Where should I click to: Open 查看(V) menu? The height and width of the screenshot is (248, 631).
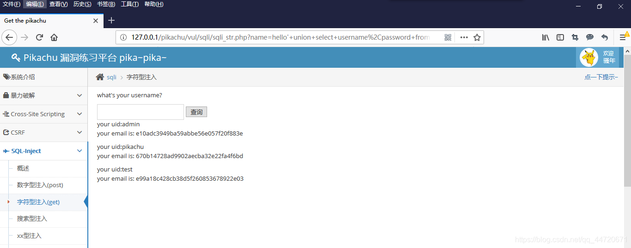point(59,4)
